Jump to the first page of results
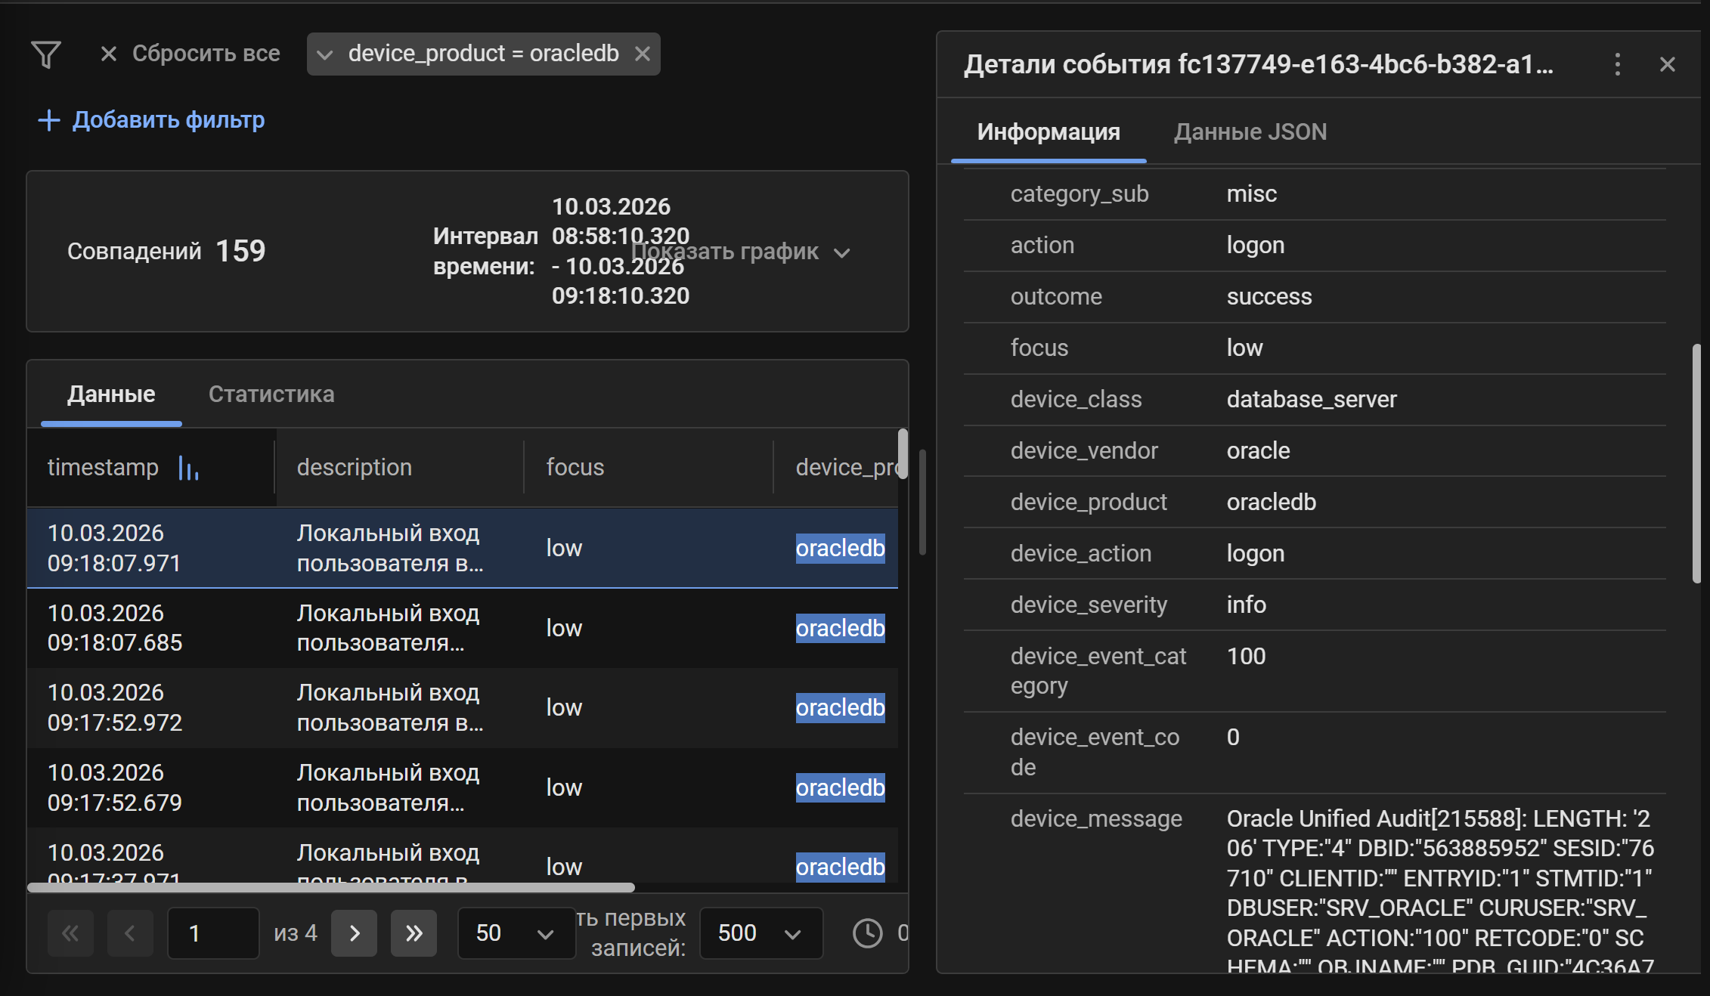1710x996 pixels. (70, 933)
